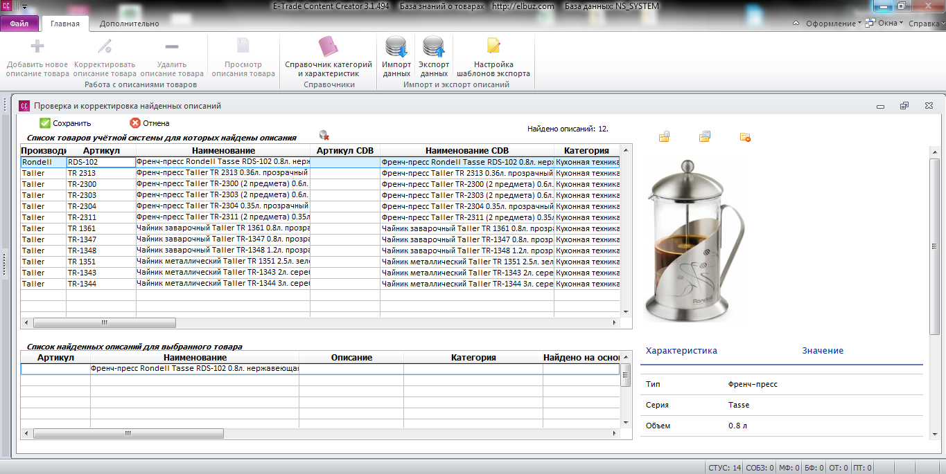
Task: Click Наименование CDB column header
Action: pos(466,150)
